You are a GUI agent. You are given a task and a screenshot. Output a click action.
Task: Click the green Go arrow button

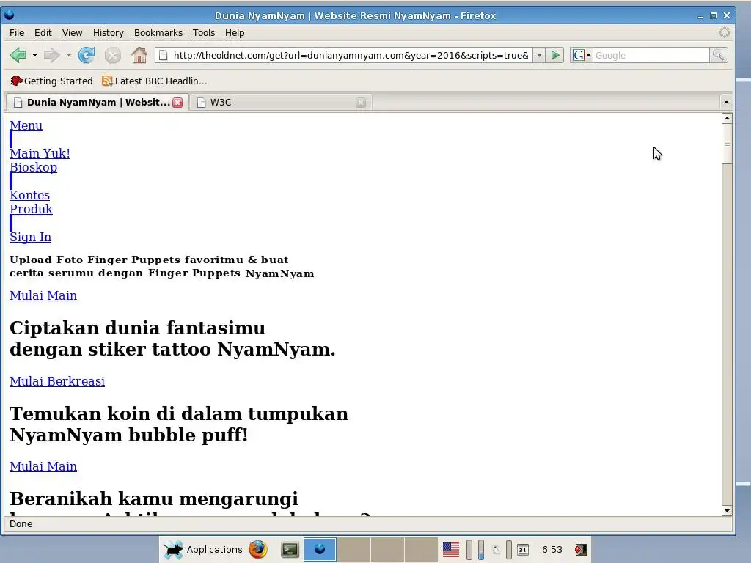click(x=555, y=56)
